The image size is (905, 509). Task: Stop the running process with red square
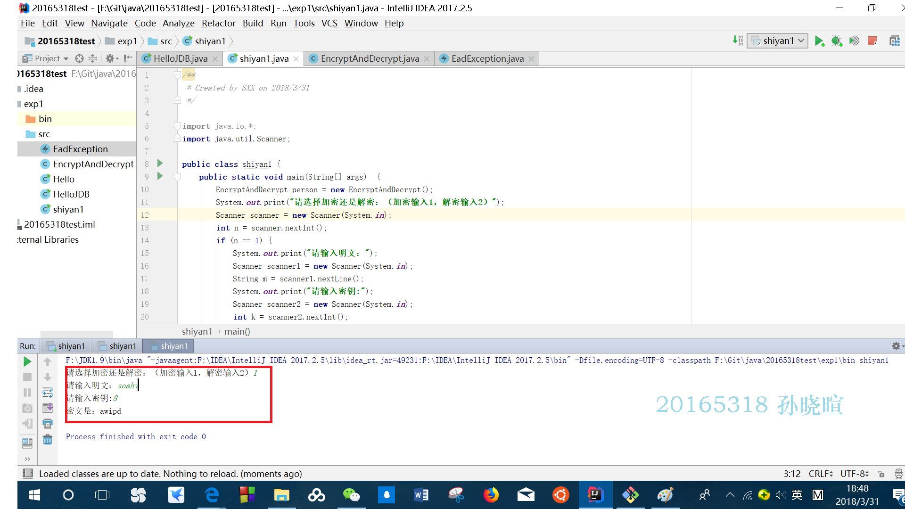click(x=872, y=41)
